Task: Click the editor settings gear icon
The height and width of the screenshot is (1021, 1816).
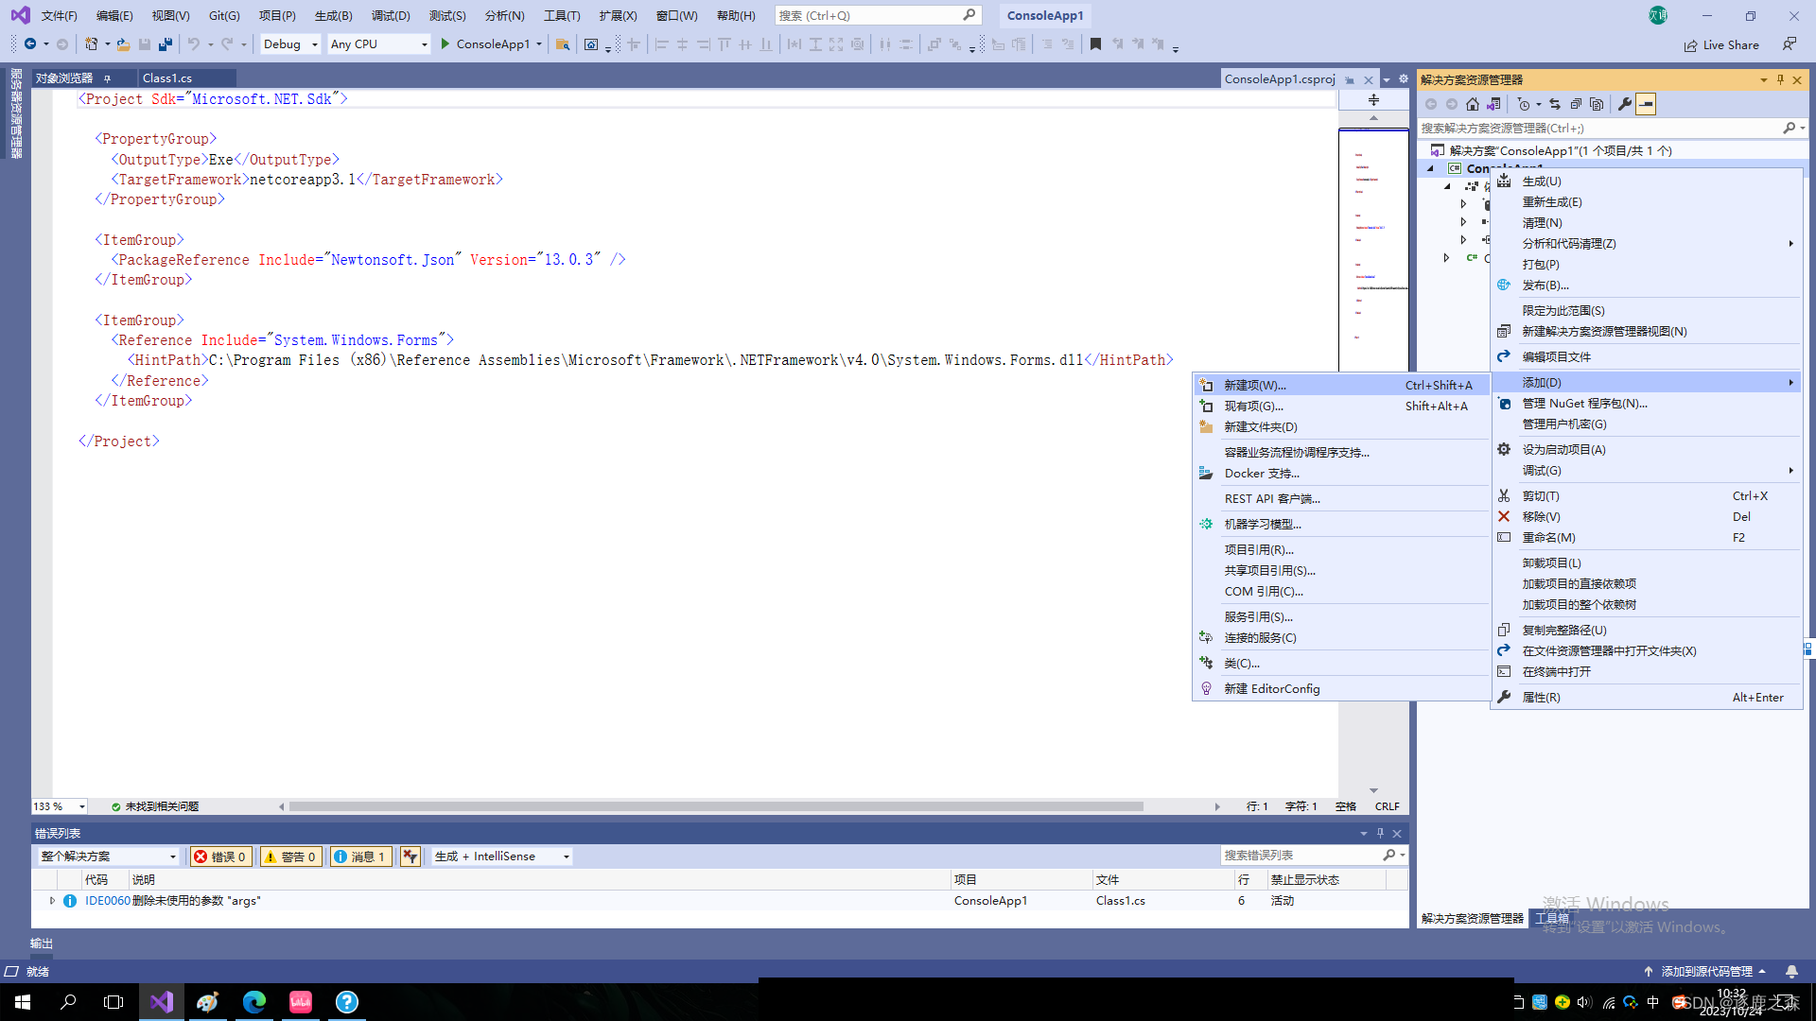Action: click(x=1404, y=79)
